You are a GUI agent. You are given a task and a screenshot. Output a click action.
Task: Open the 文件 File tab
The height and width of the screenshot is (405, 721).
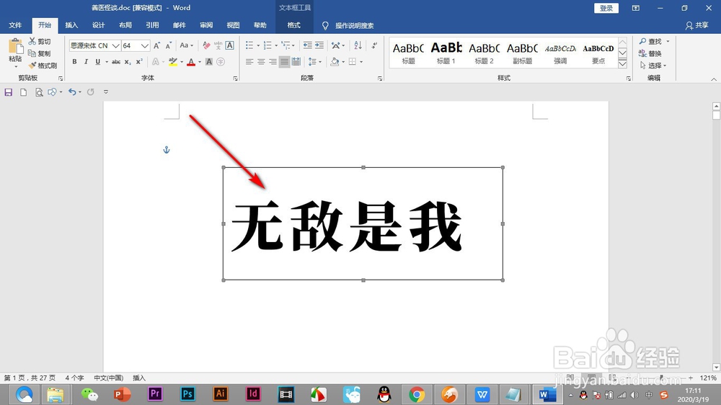pyautogui.click(x=15, y=25)
